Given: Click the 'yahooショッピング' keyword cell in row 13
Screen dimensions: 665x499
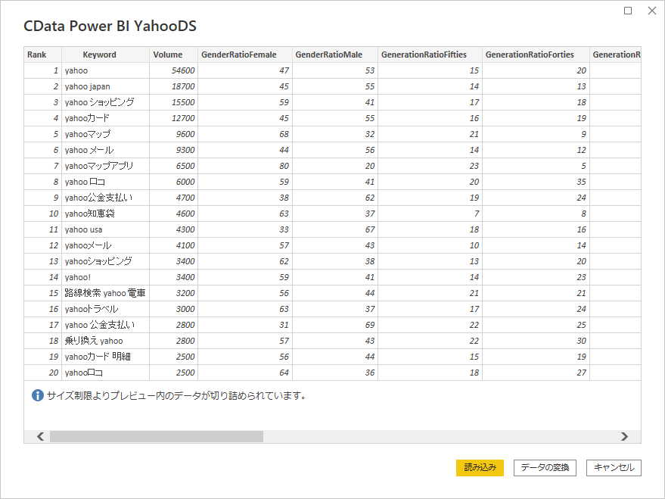Looking at the screenshot, I should (x=106, y=261).
